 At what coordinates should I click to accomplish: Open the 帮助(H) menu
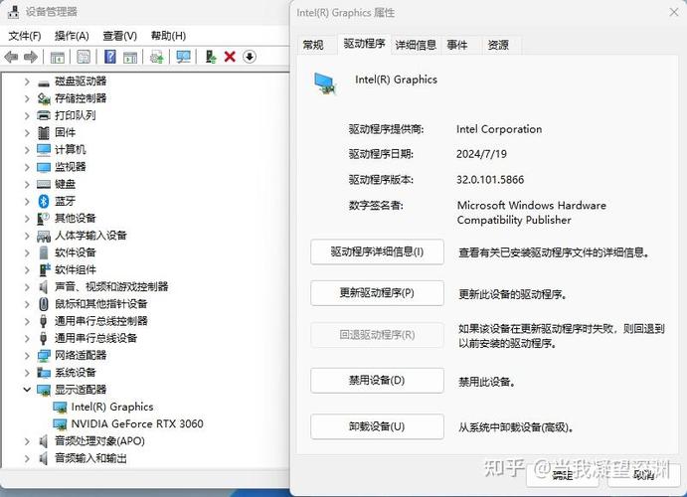[x=168, y=36]
